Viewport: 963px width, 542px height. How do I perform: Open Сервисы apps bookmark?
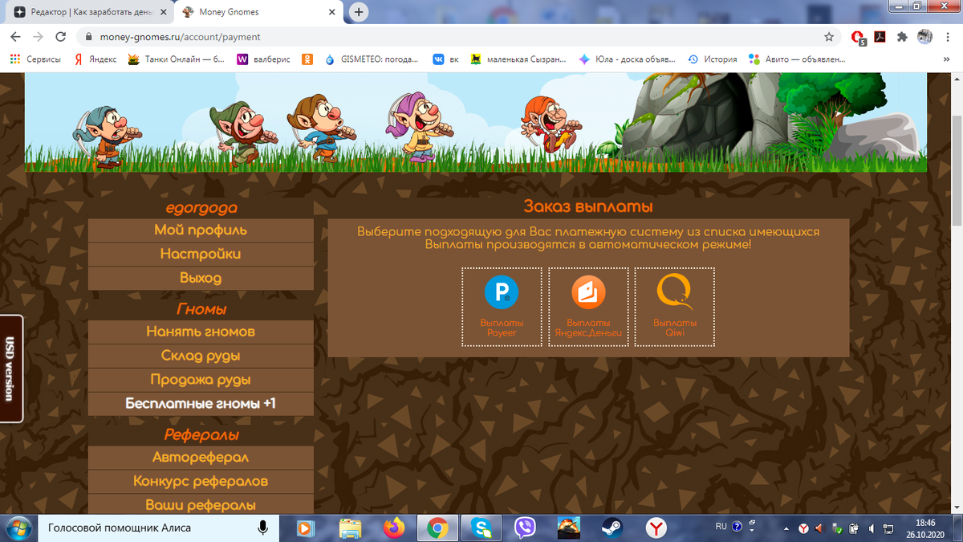(35, 59)
